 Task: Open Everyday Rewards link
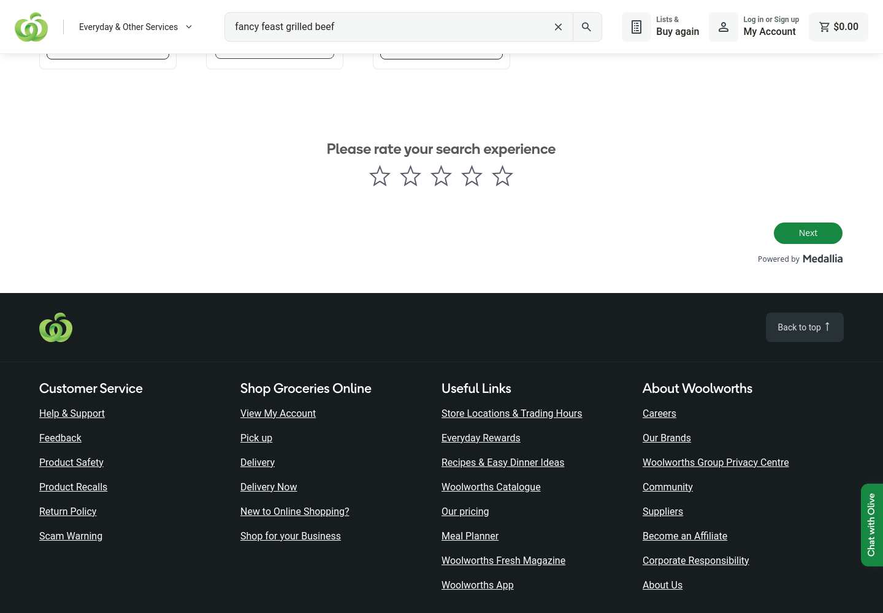(x=481, y=438)
